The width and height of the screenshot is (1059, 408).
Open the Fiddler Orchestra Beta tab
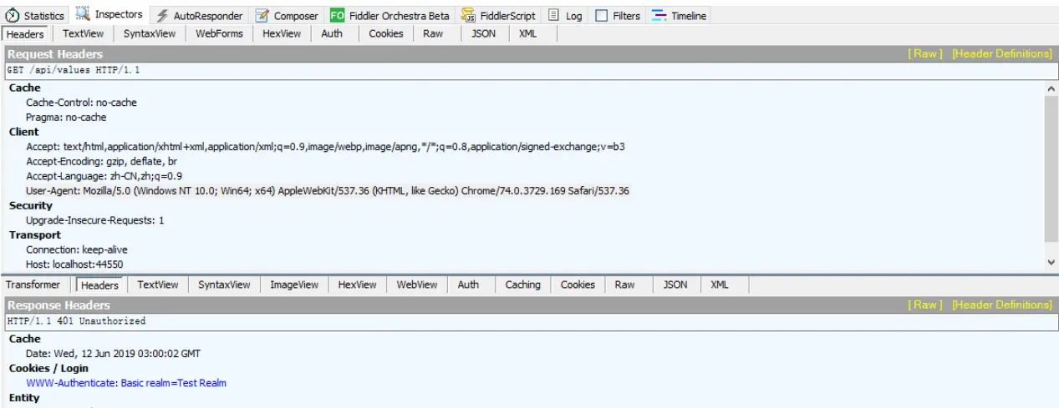[x=389, y=16]
